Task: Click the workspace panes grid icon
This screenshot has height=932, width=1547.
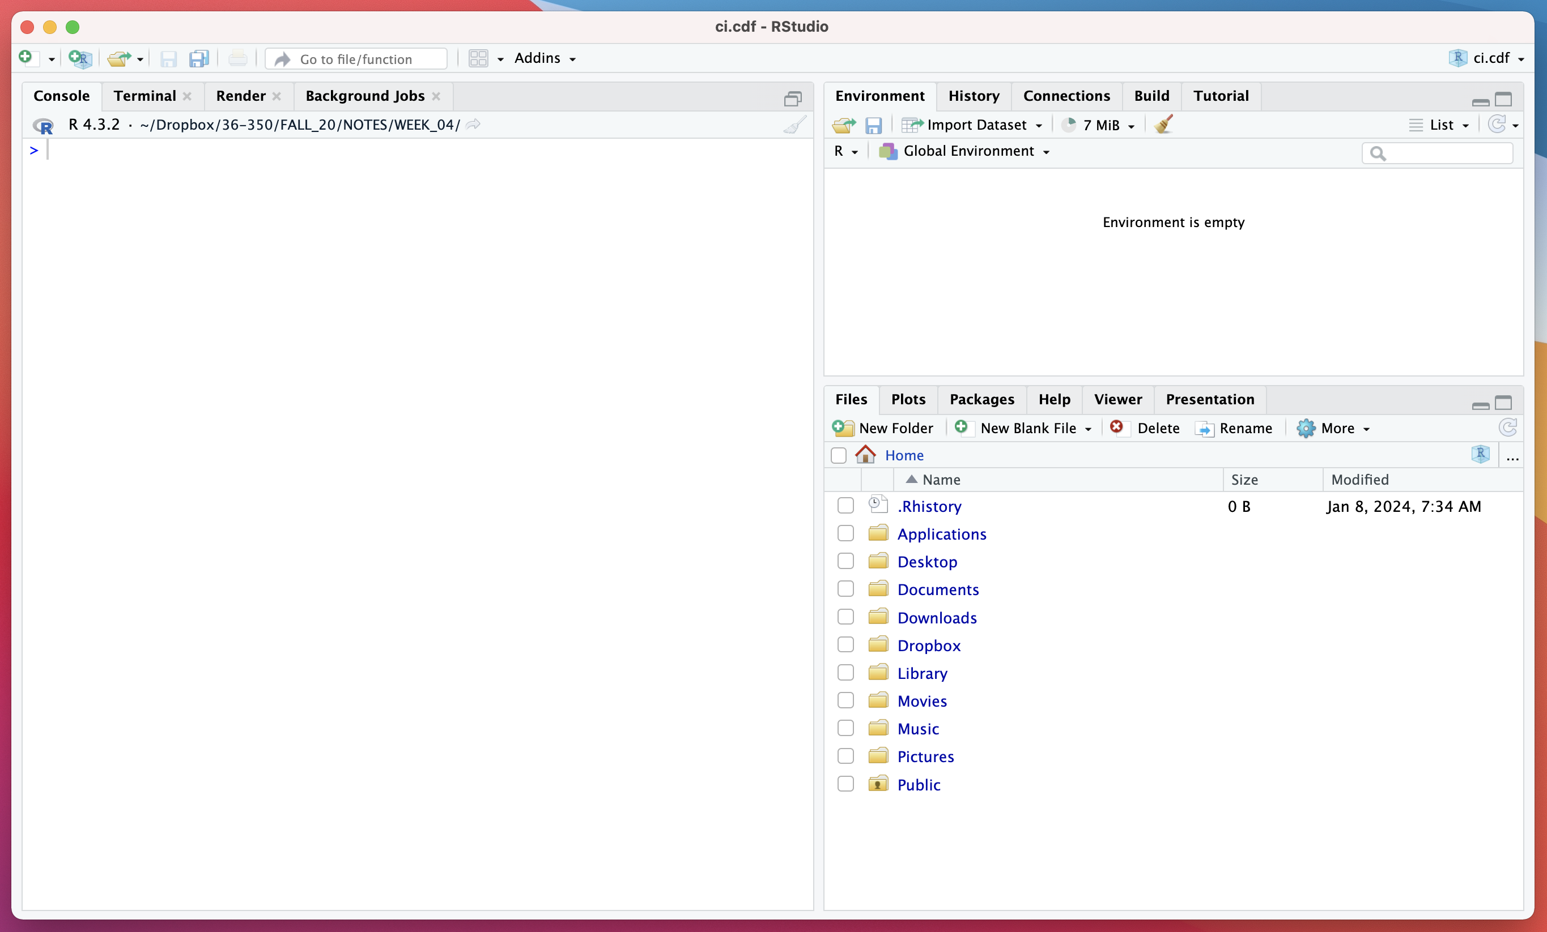Action: click(478, 58)
